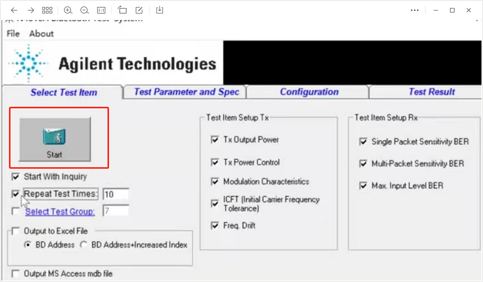Show actual size with the 1:1 icon
The image size is (483, 282).
coord(101,10)
